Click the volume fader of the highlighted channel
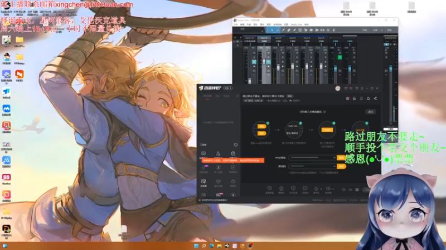The image size is (446, 250). [264, 61]
